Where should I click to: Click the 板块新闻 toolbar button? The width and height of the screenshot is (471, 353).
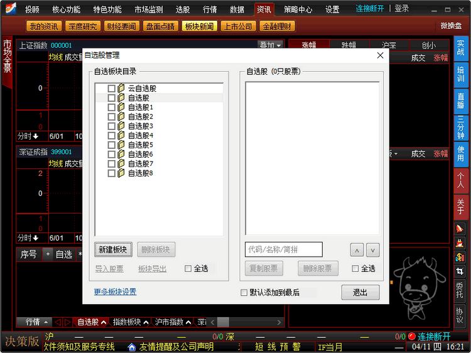pyautogui.click(x=199, y=26)
